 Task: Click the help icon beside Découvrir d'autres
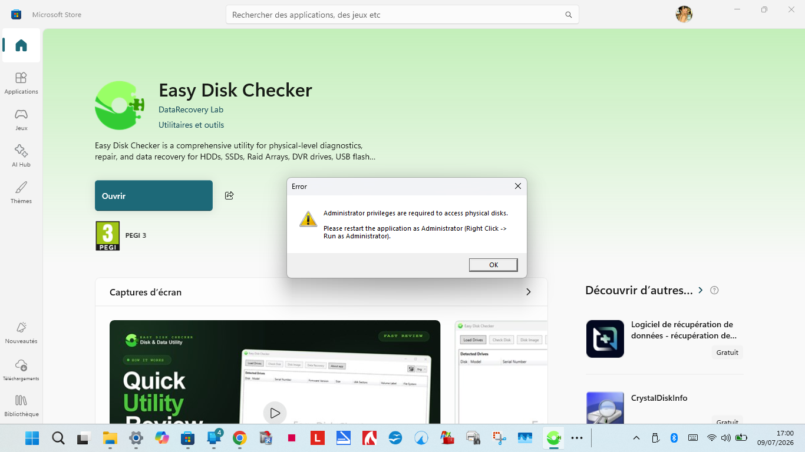pos(715,290)
